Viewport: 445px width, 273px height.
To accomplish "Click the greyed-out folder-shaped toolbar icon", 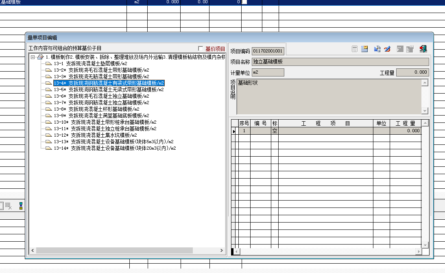I will (x=410, y=49).
